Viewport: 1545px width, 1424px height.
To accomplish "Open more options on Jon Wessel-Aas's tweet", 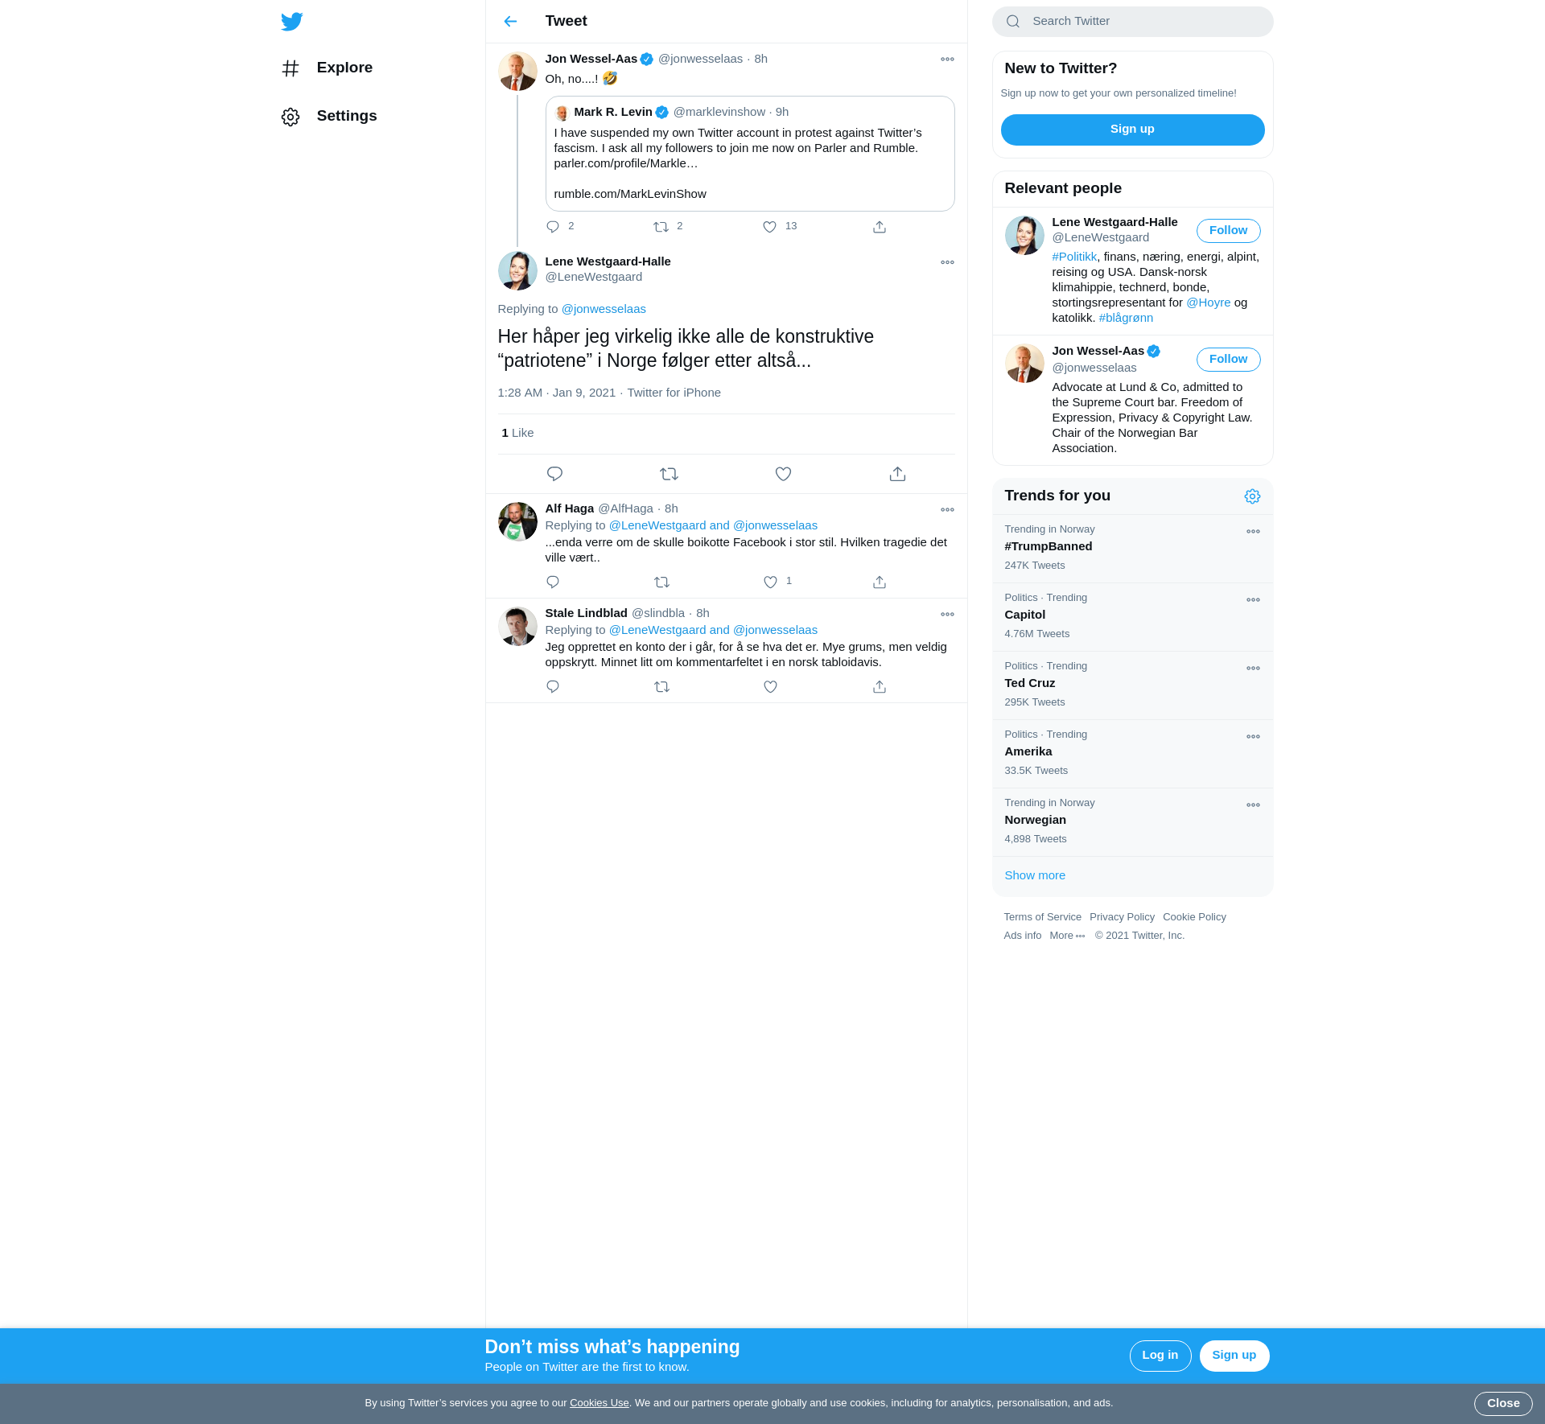I will (947, 60).
